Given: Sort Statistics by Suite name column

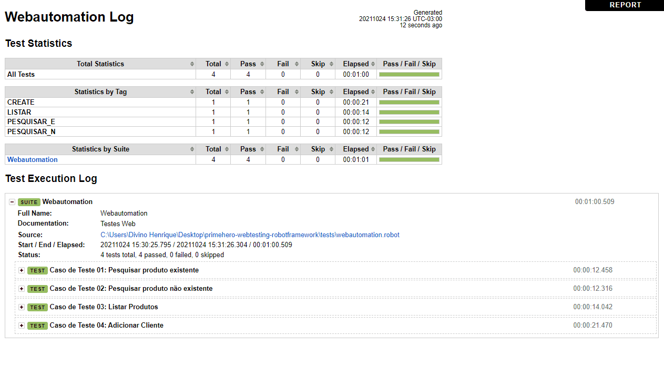Looking at the screenshot, I should pos(100,149).
